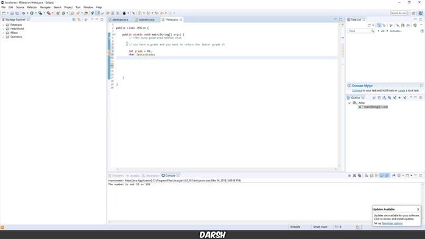Toggle Categorized view in Task List toolbar
This screenshot has height=239, width=425.
point(379,25)
